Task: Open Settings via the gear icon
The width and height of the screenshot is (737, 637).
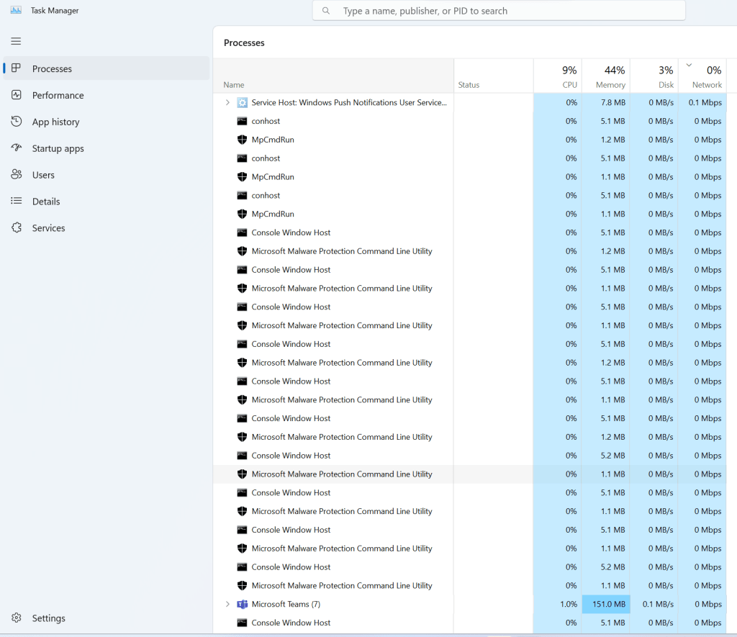Action: coord(17,618)
